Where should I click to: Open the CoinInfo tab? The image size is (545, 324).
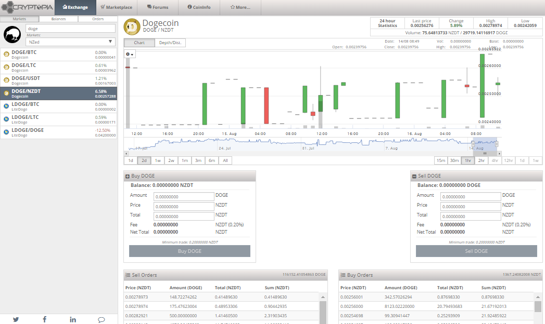click(199, 7)
